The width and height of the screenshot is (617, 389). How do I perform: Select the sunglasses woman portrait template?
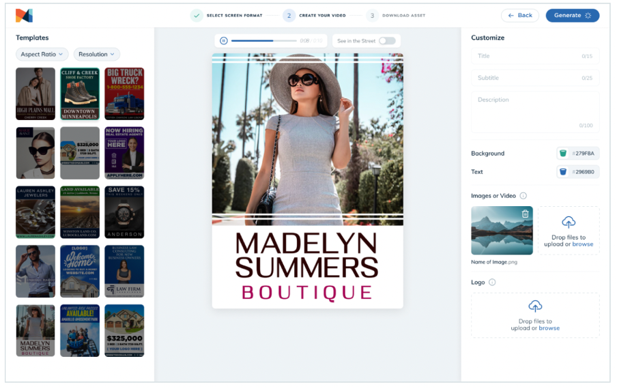point(35,153)
